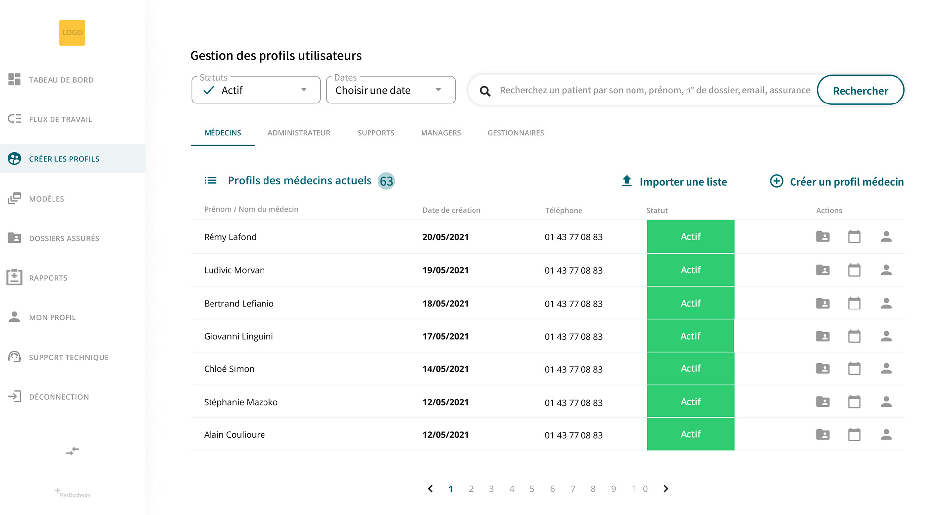
Task: Open calendar icon for Bertrand Lefianio
Action: (x=854, y=303)
